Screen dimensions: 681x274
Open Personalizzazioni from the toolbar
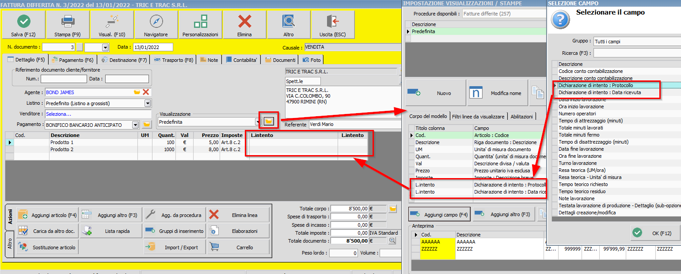tap(200, 26)
